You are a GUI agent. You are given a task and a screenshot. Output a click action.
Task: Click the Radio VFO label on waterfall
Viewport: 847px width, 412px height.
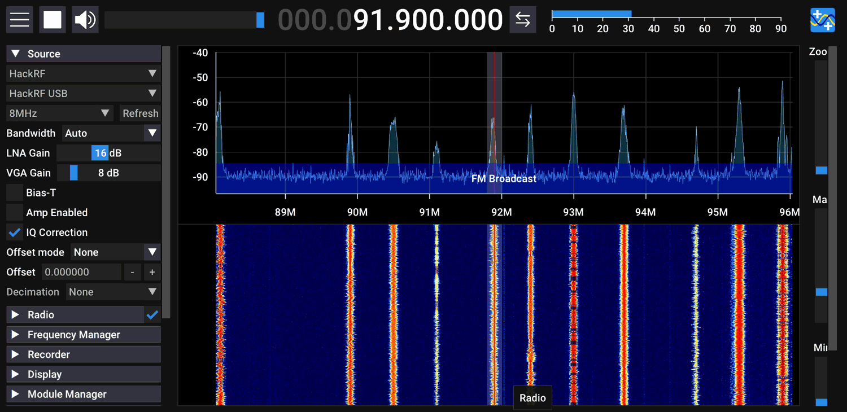[x=532, y=398]
